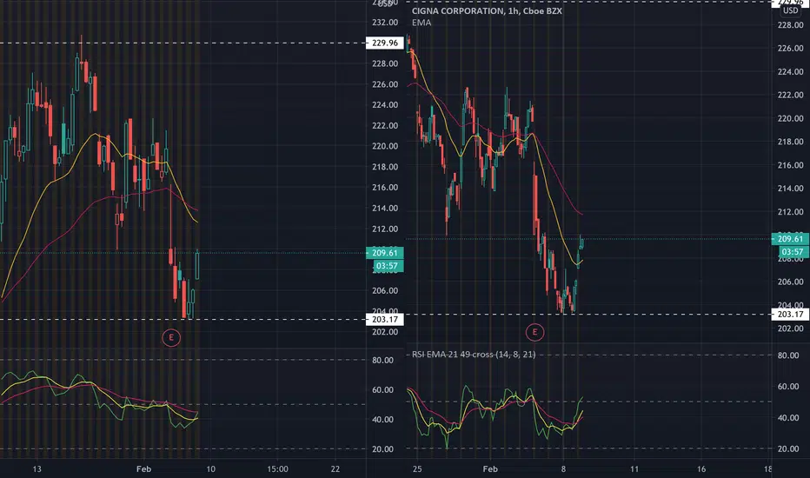Click date 25 on right time axis
The height and width of the screenshot is (478, 810).
click(x=417, y=469)
